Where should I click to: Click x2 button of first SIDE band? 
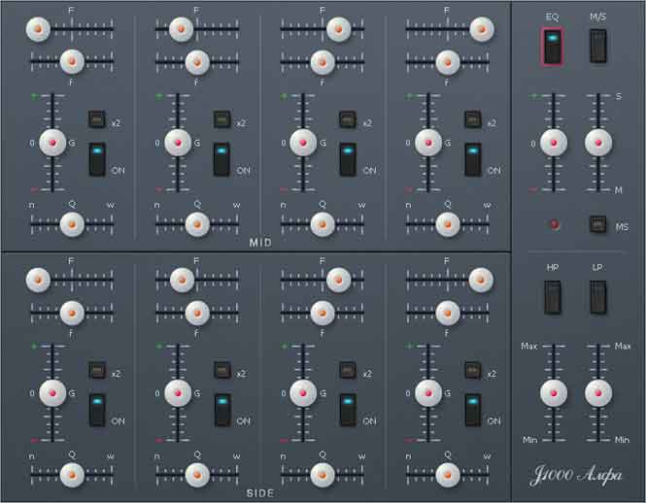pyautogui.click(x=97, y=370)
